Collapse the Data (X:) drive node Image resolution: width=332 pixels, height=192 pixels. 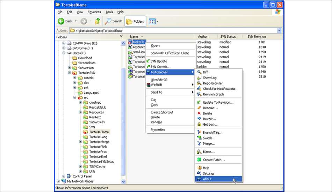coord(64,53)
